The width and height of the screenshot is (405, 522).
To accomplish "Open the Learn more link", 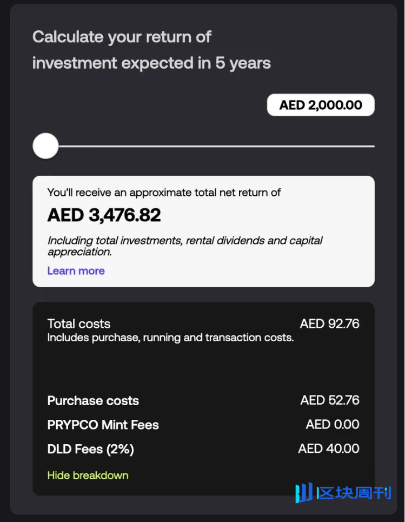I will pos(76,270).
